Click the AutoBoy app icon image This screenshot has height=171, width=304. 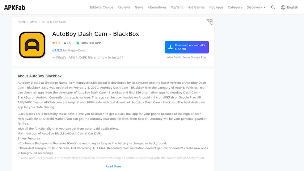(32, 45)
